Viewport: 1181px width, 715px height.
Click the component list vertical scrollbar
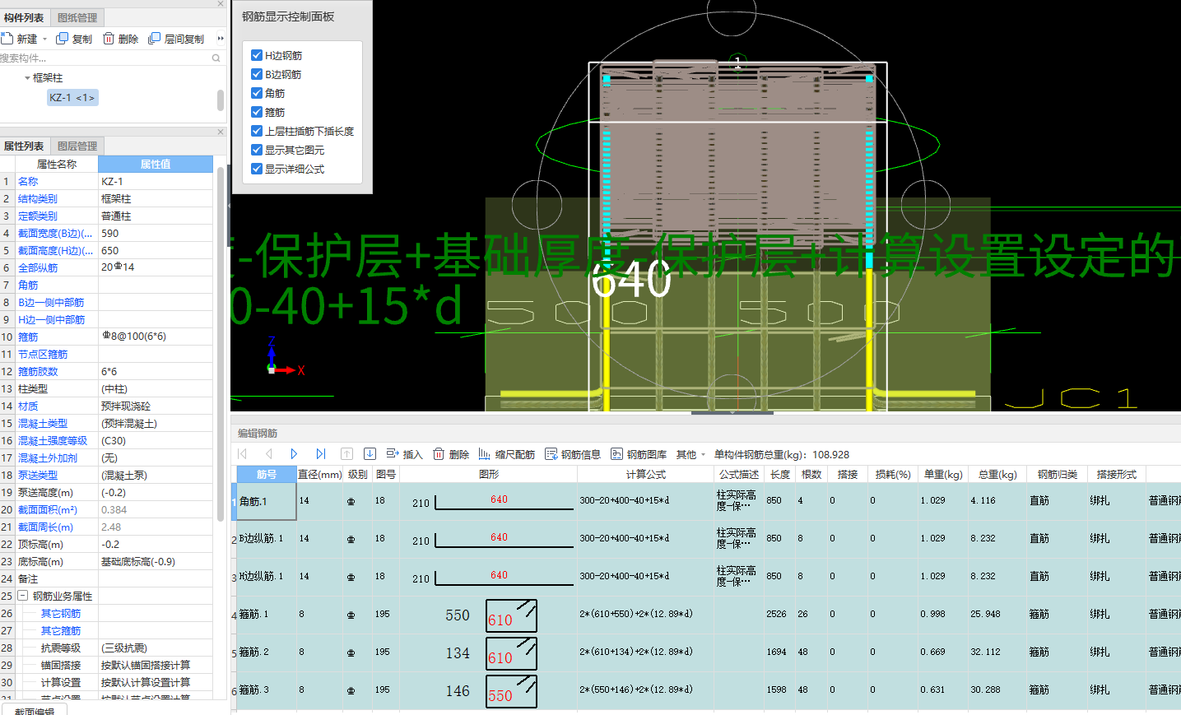point(221,100)
